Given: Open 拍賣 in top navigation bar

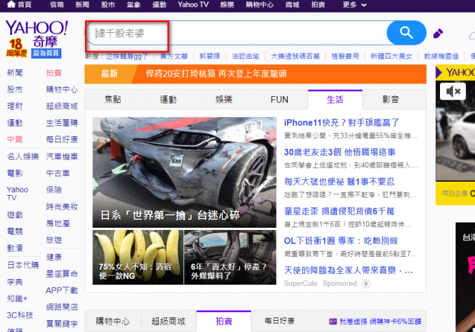Looking at the screenshot, I should point(318,5).
